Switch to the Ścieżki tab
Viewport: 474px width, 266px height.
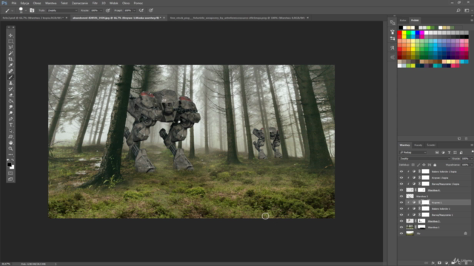pyautogui.click(x=431, y=145)
